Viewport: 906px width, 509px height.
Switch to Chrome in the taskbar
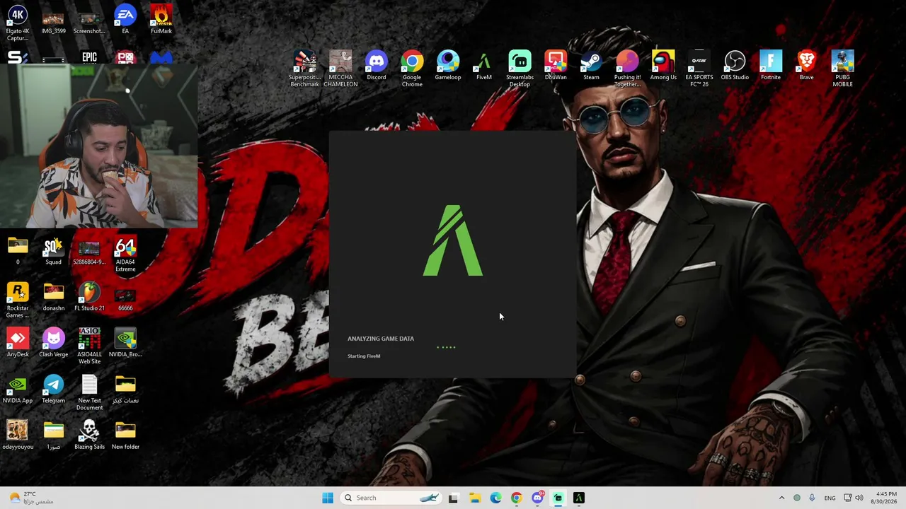point(516,498)
